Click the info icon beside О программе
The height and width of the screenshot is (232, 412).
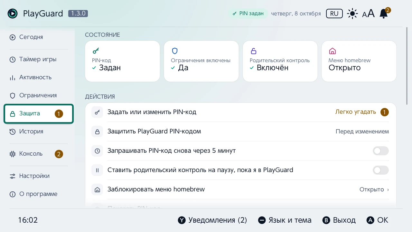[13, 194]
